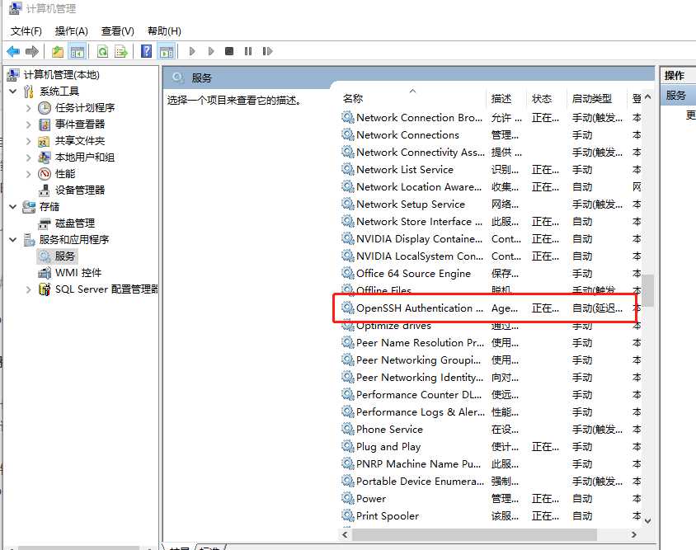Click the Export List toolbar icon
Screen dimensions: 696x550
121,51
